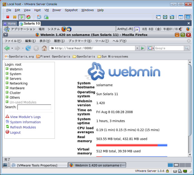Launch Thunderbird from the GNOME panel launcher
The width and height of the screenshot is (194, 175).
[x=69, y=29]
